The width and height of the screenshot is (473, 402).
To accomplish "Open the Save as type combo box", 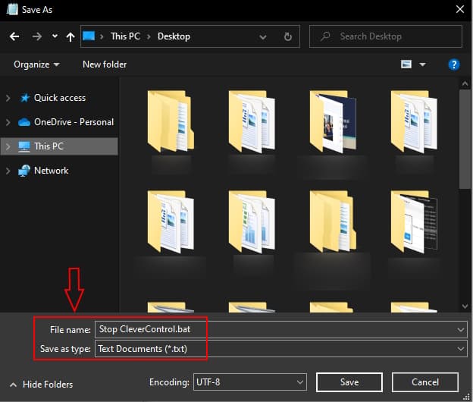I will click(281, 349).
